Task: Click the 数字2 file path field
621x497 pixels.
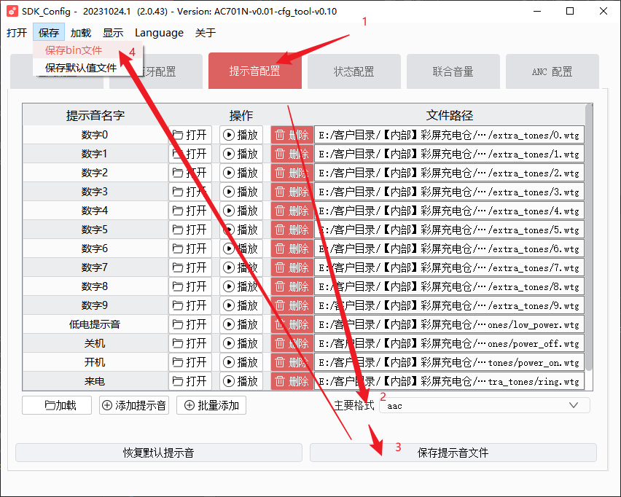Action: tap(449, 173)
